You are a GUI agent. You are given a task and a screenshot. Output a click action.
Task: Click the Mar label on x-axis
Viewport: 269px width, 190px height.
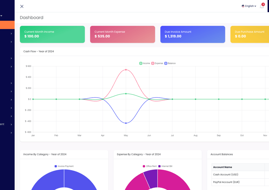tap(80, 135)
